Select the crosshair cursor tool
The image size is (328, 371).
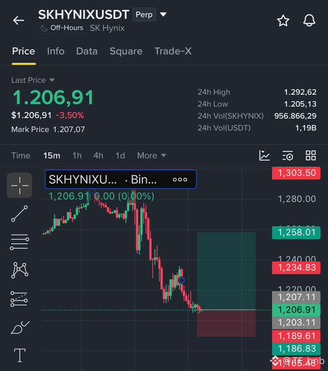tap(20, 185)
